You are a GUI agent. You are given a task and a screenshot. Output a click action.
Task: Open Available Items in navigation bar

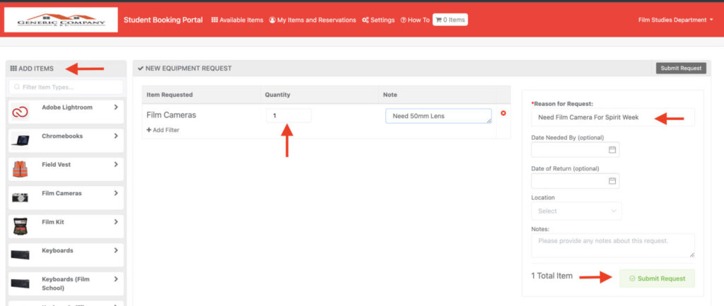(238, 20)
